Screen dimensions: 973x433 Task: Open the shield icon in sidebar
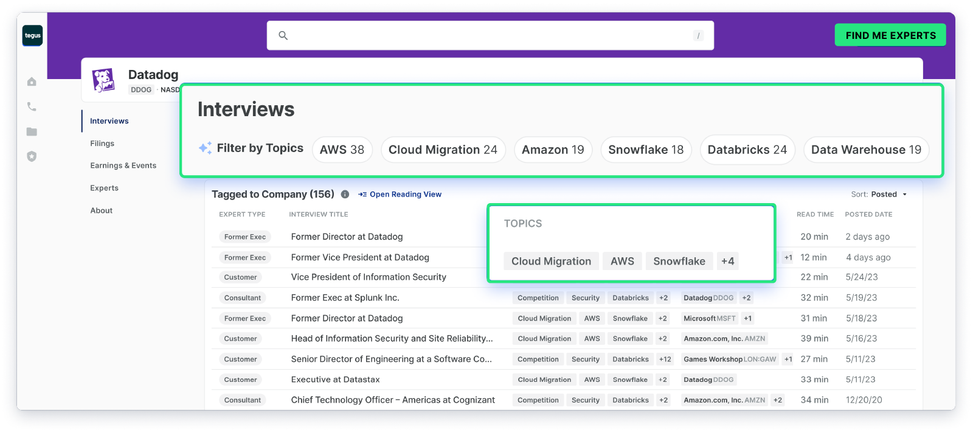[32, 156]
